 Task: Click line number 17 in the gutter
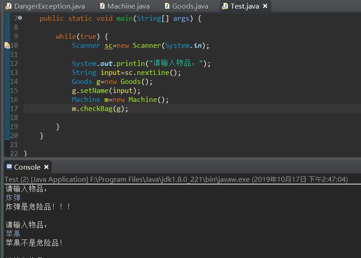tap(14, 108)
